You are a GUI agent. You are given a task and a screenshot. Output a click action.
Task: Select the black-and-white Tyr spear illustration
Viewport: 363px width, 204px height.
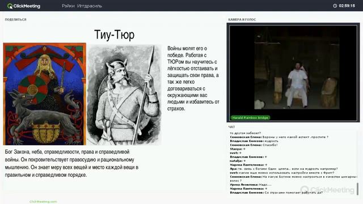point(124,95)
